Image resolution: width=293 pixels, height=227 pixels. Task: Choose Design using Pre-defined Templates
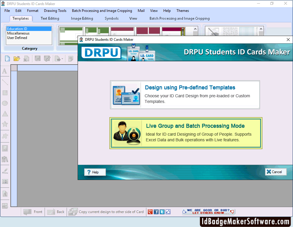pos(185,95)
